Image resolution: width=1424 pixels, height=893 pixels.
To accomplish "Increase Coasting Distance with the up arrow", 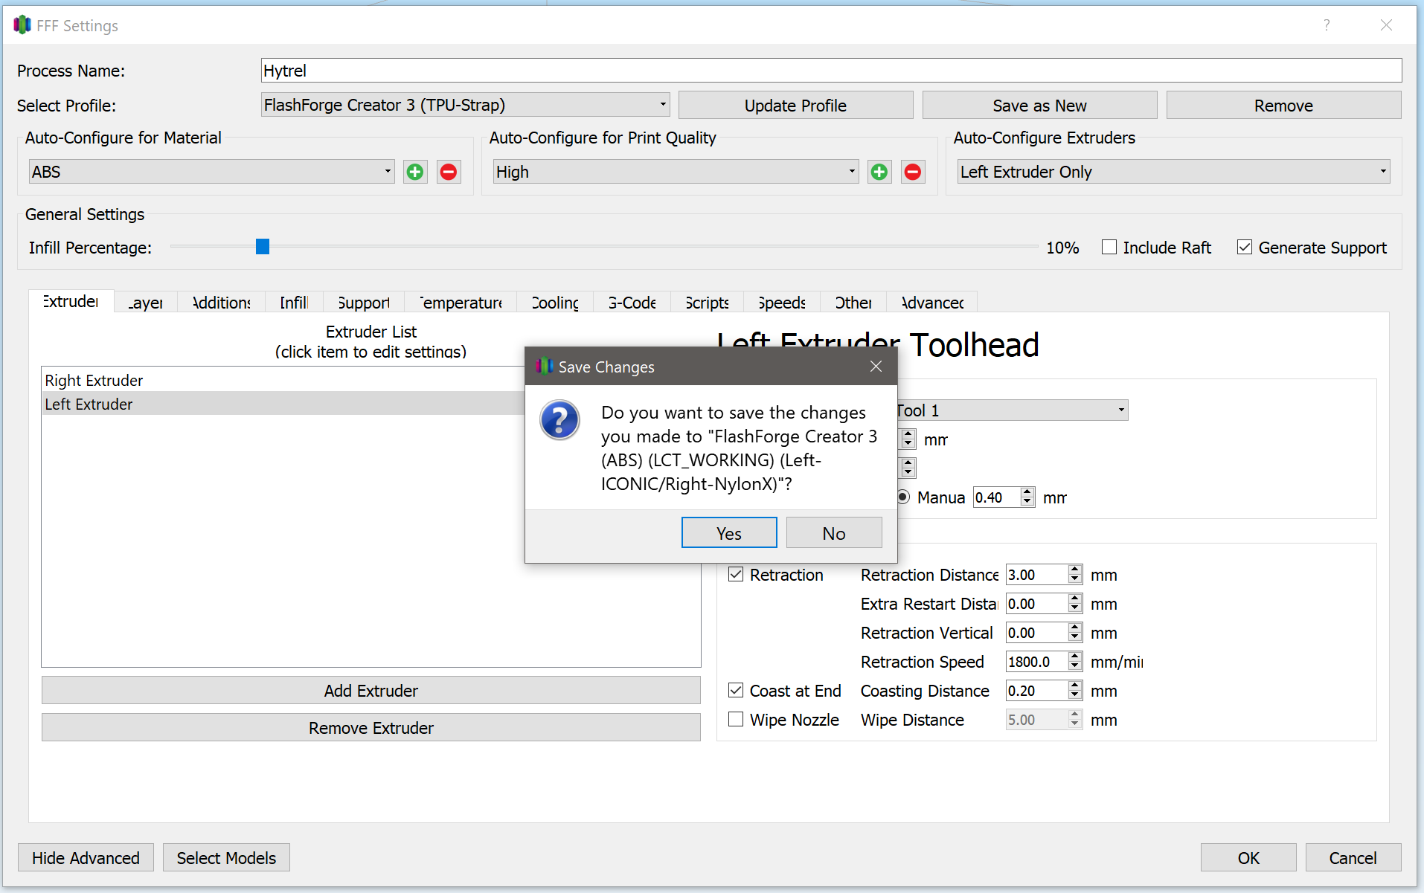I will pyautogui.click(x=1074, y=686).
